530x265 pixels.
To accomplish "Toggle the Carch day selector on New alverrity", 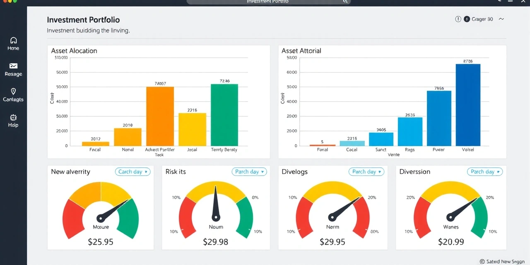I will pos(132,171).
